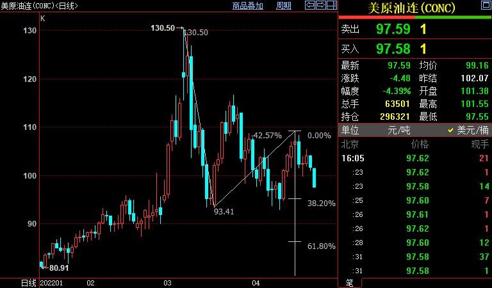Click the right arrow navigation icon
The height and width of the screenshot is (288, 492).
[320, 6]
